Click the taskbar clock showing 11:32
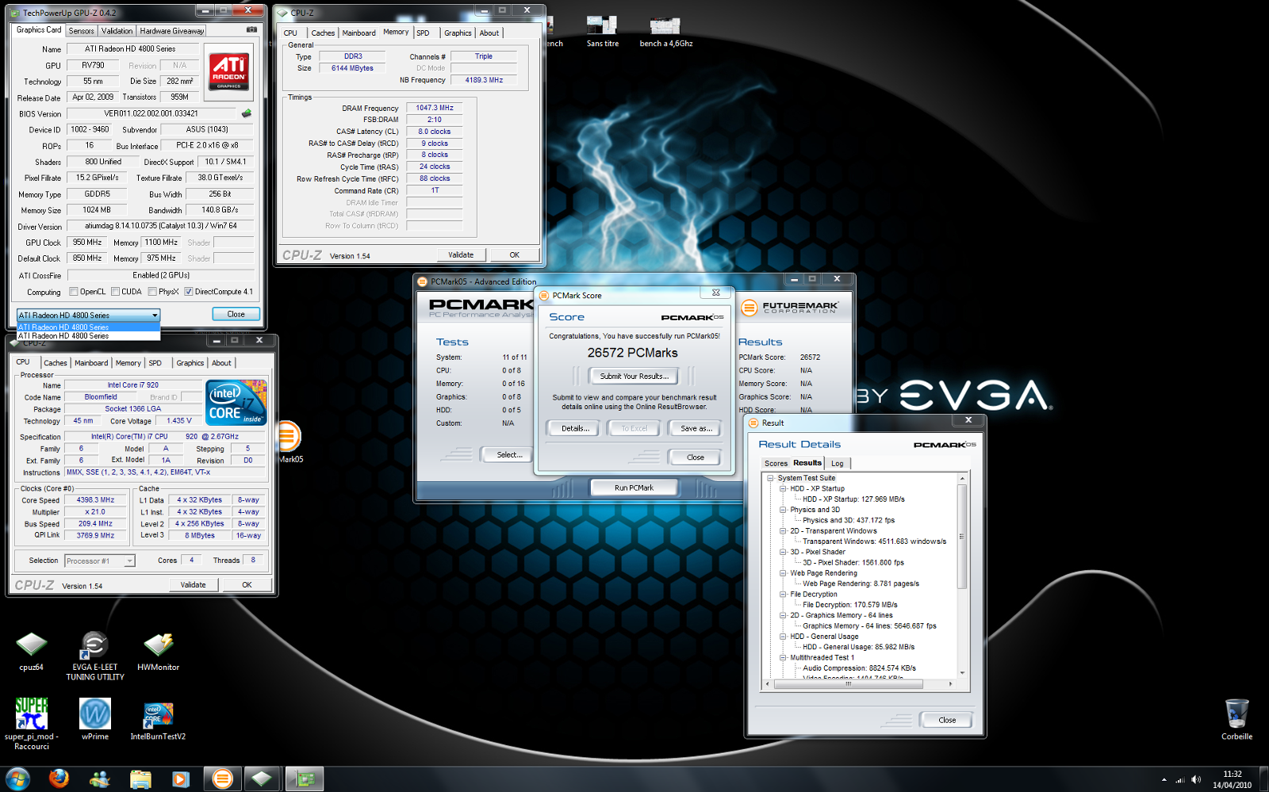This screenshot has width=1269, height=792. click(x=1232, y=779)
